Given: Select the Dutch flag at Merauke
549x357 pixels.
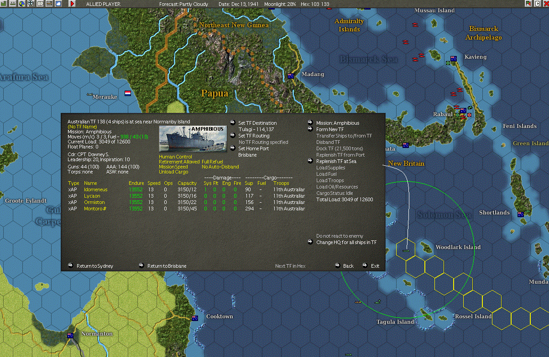Looking at the screenshot, I should click(127, 93).
